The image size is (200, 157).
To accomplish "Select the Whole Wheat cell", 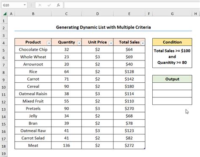I will [33, 57].
